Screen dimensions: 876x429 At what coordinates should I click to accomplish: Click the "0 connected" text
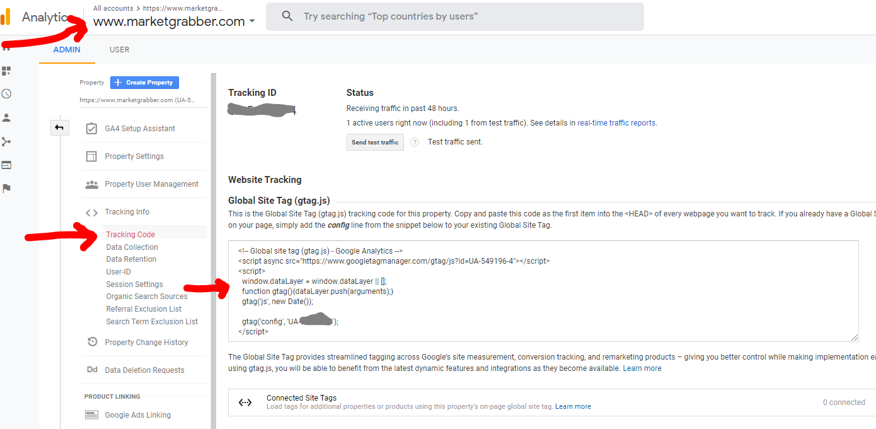pyautogui.click(x=844, y=403)
